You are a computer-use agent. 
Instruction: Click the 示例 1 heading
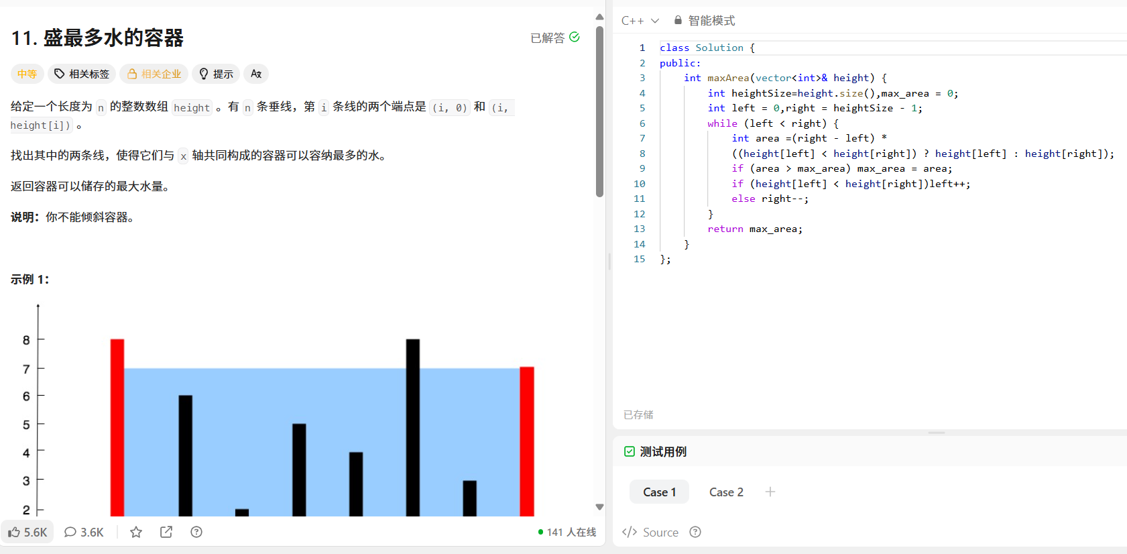pos(29,279)
